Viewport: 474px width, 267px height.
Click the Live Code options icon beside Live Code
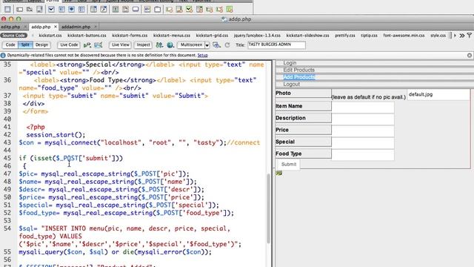[x=87, y=44]
